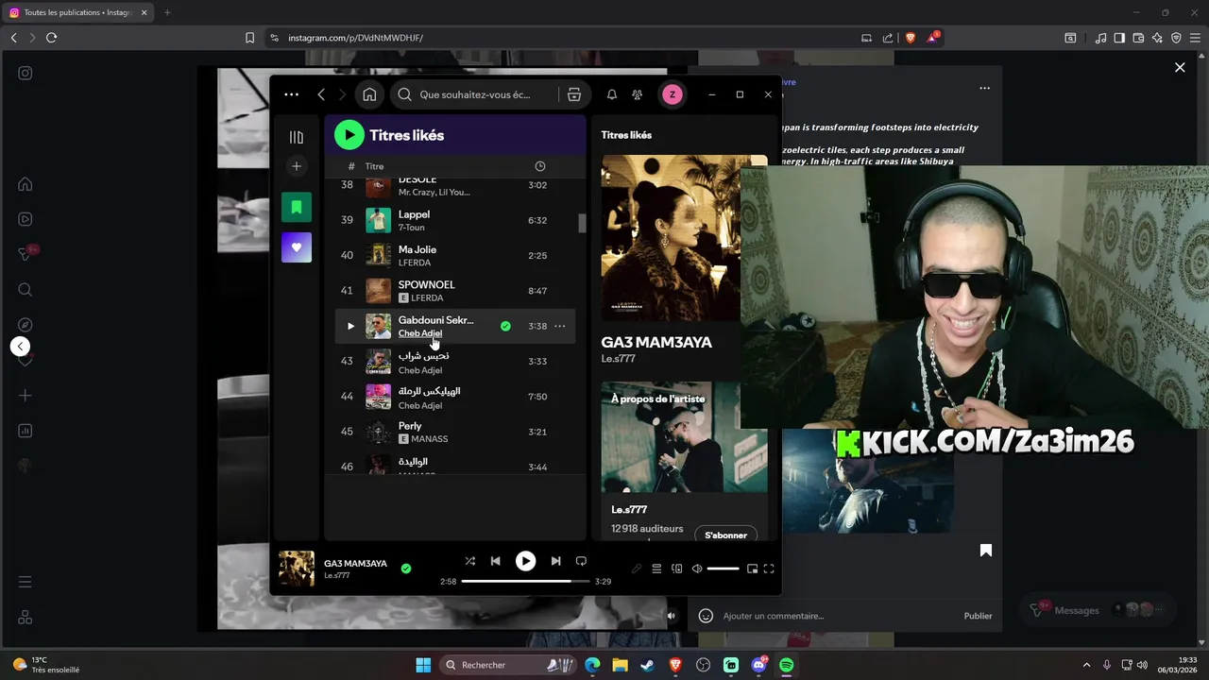1209x680 pixels.
Task: Reload page in Brave
Action: pos(51,38)
